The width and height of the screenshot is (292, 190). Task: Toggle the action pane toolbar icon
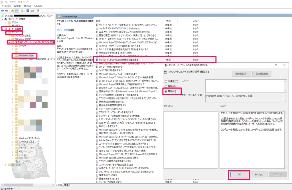coord(32,11)
